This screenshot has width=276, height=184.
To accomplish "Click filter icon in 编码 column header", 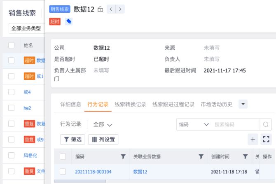I will click(123, 156).
